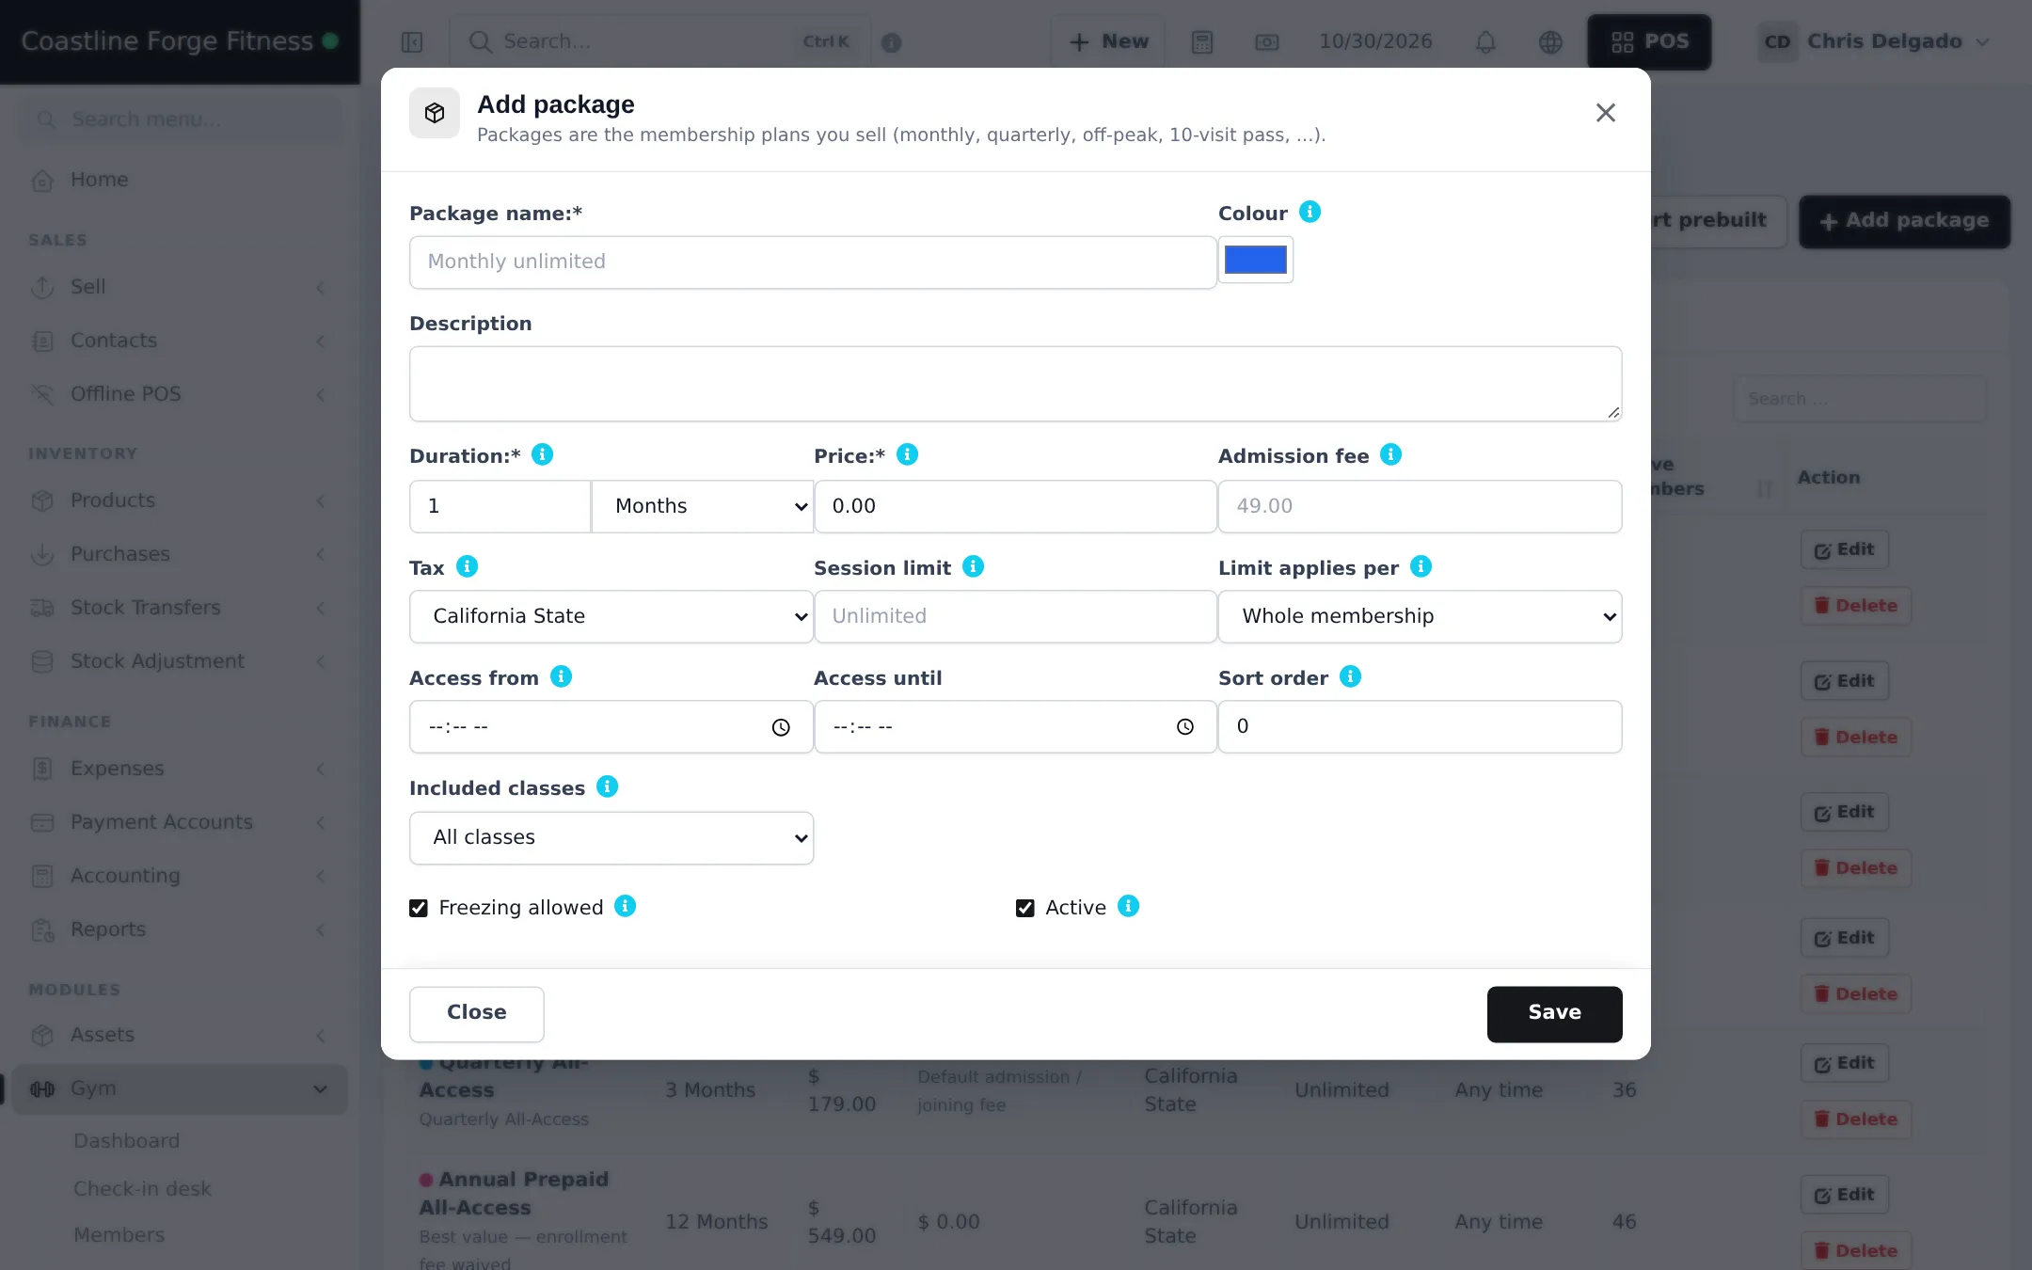Open the Check-in desk submenu item
This screenshot has width=2032, height=1270.
142,1188
